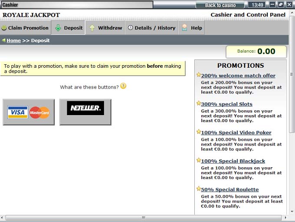This screenshot has width=295, height=222.
Task: Open the Details / History tab
Action: coord(151,28)
